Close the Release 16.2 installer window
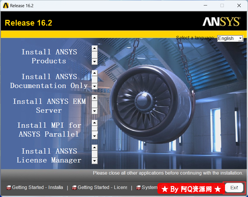 239,5
